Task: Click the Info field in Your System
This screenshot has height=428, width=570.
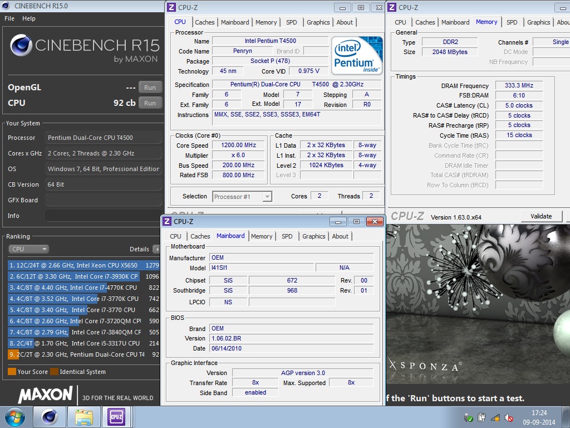Action: pyautogui.click(x=103, y=216)
